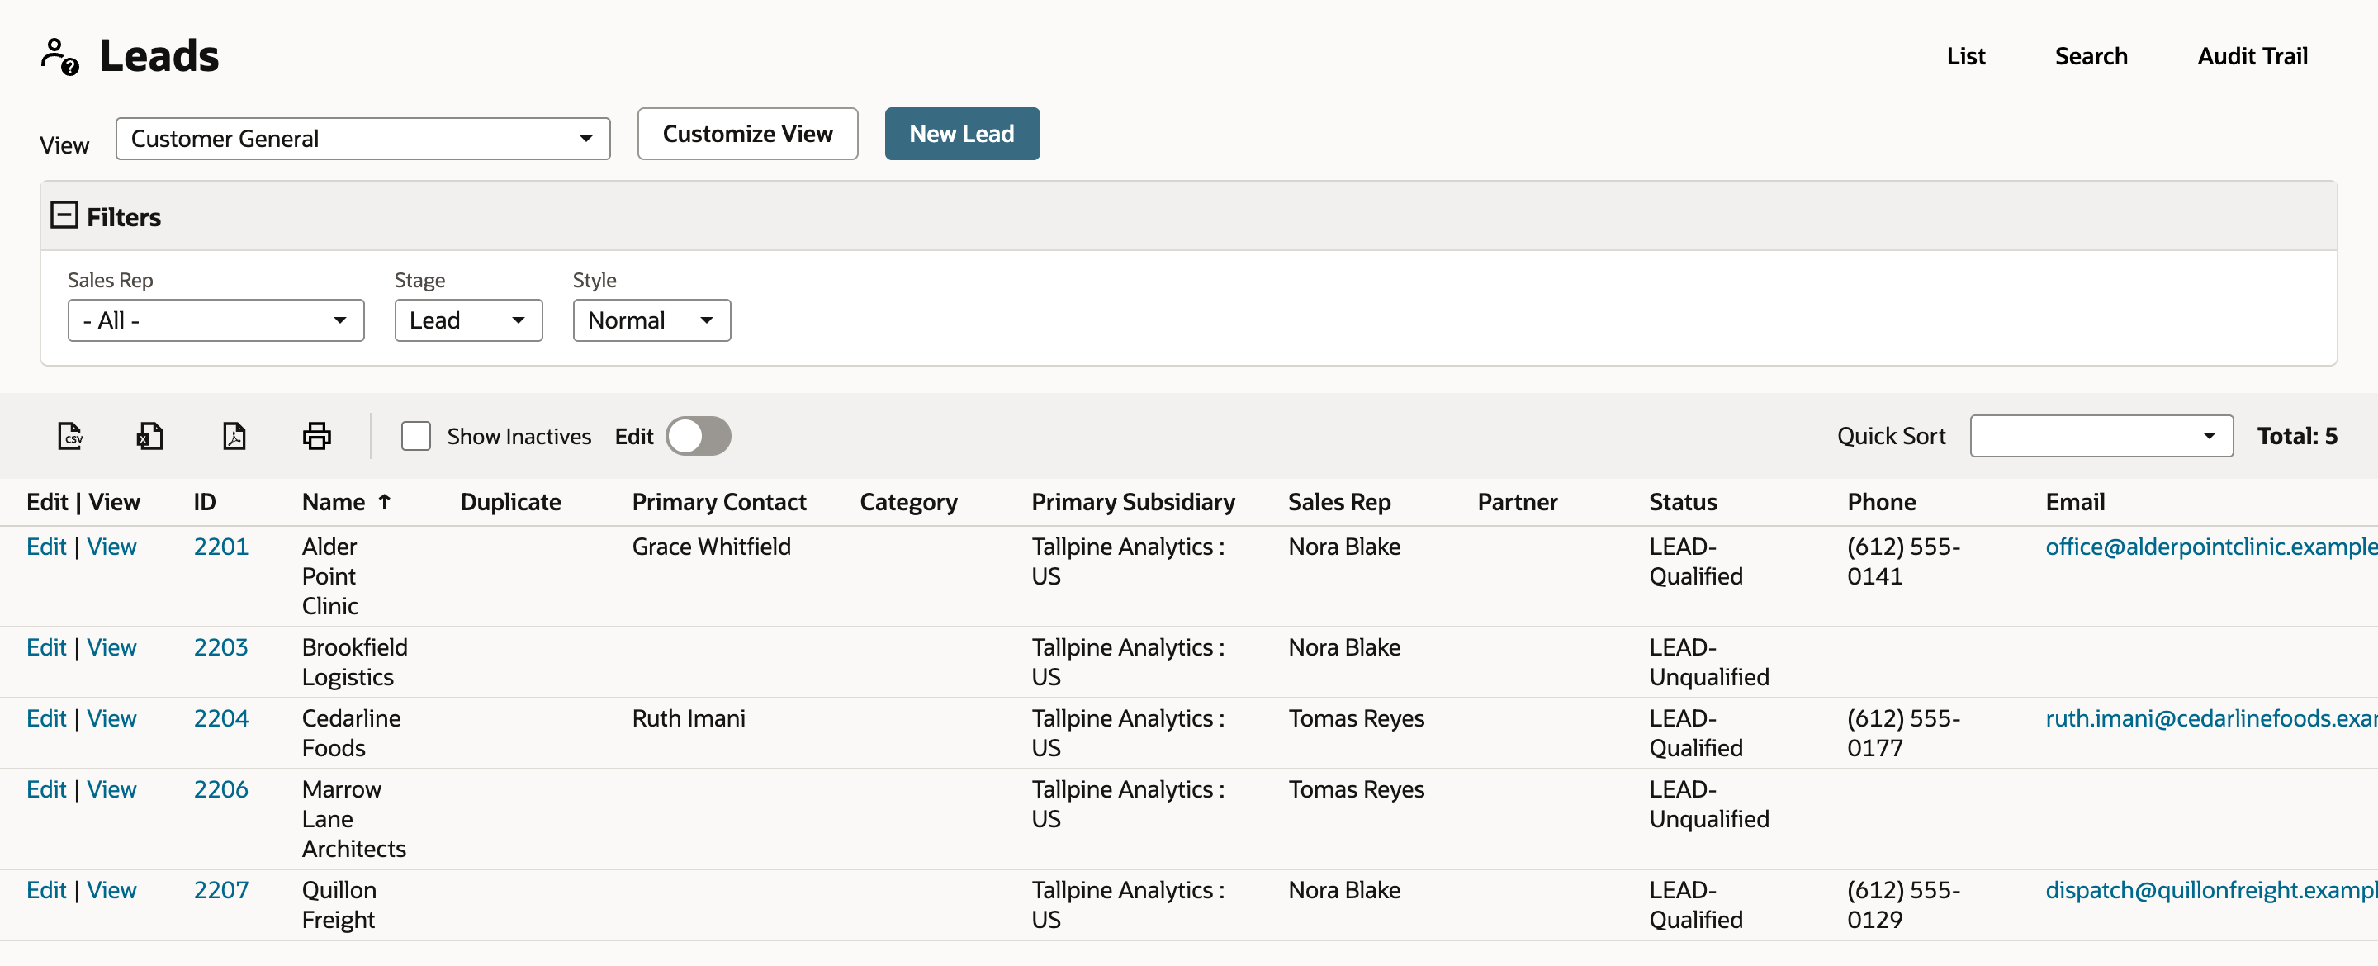Click Edit link for Alder Point Clinic
The height and width of the screenshot is (966, 2378).
46,547
